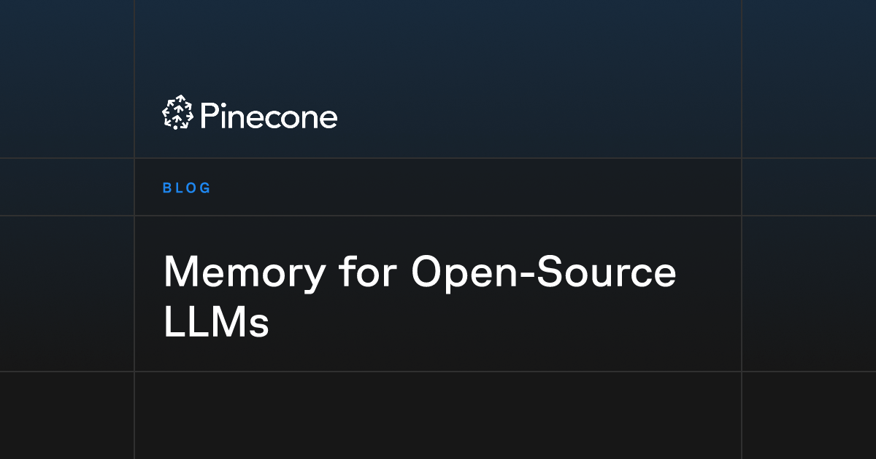Click the letter "f" in "for"
This screenshot has width=876, height=459.
(x=345, y=271)
